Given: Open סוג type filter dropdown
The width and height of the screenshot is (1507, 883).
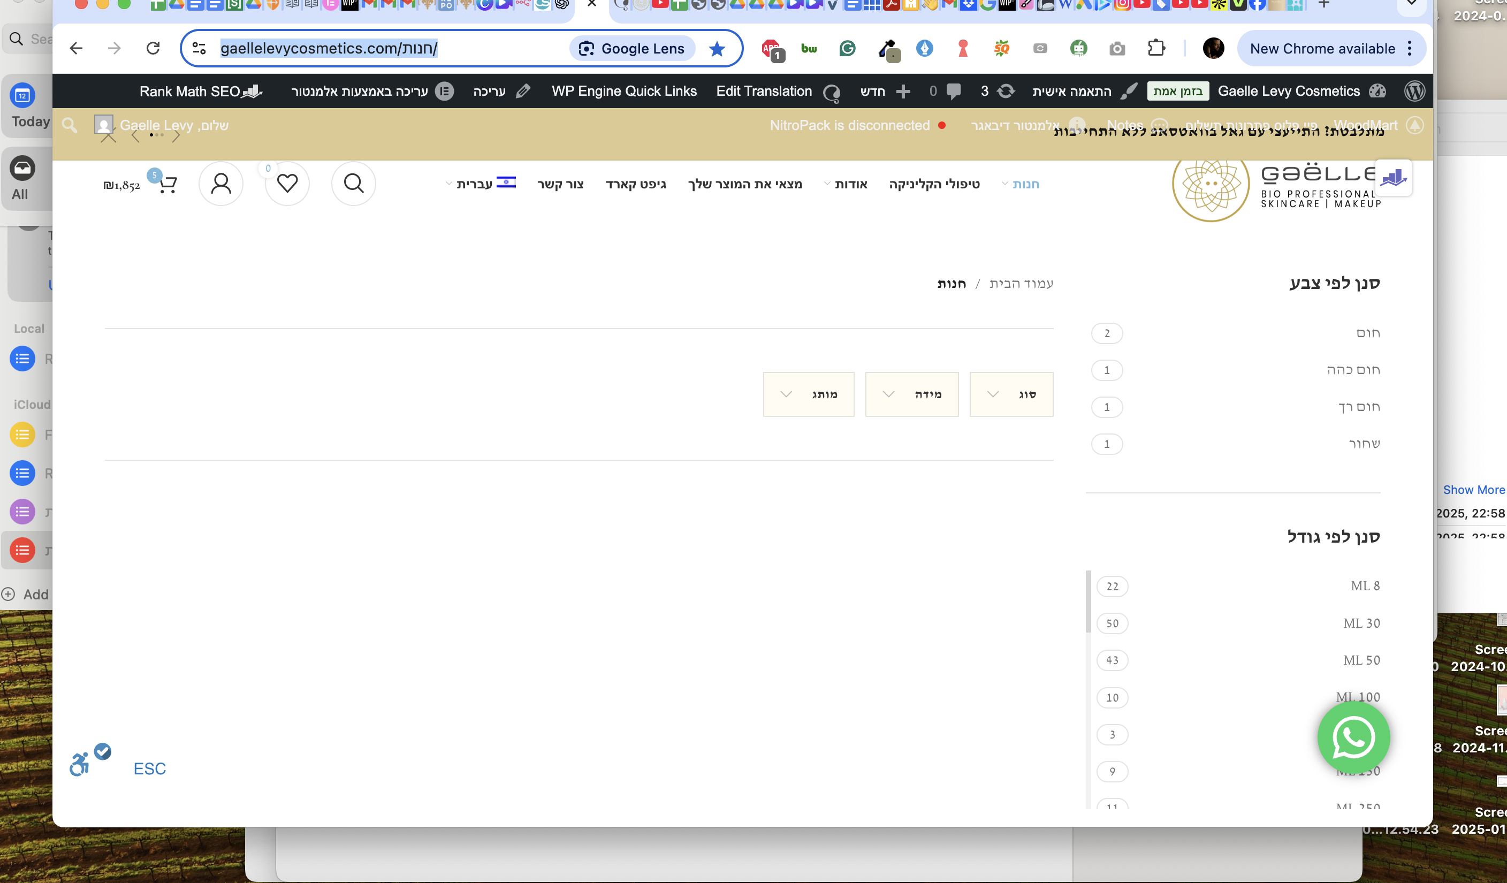Looking at the screenshot, I should pyautogui.click(x=1011, y=394).
